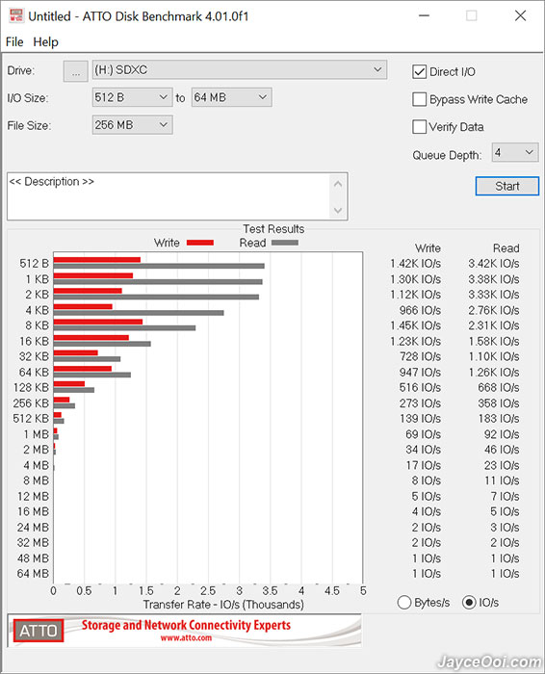This screenshot has height=674, width=545.
Task: Click the gray Read legend swatch
Action: [x=284, y=243]
